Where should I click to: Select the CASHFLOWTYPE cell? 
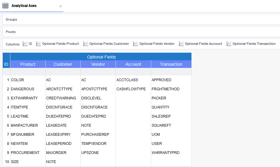(x=131, y=89)
